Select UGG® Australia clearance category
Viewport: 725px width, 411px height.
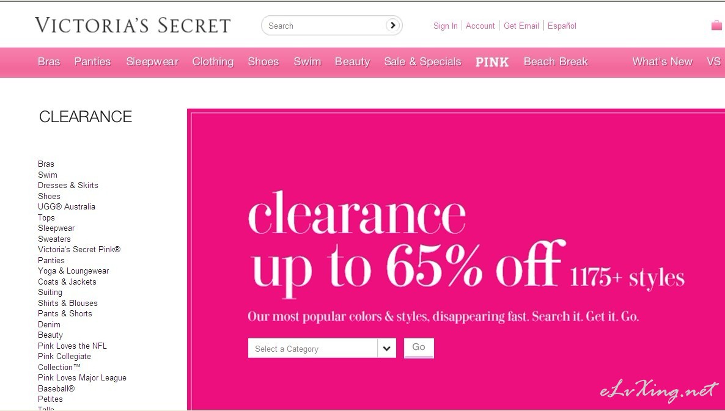click(x=67, y=207)
